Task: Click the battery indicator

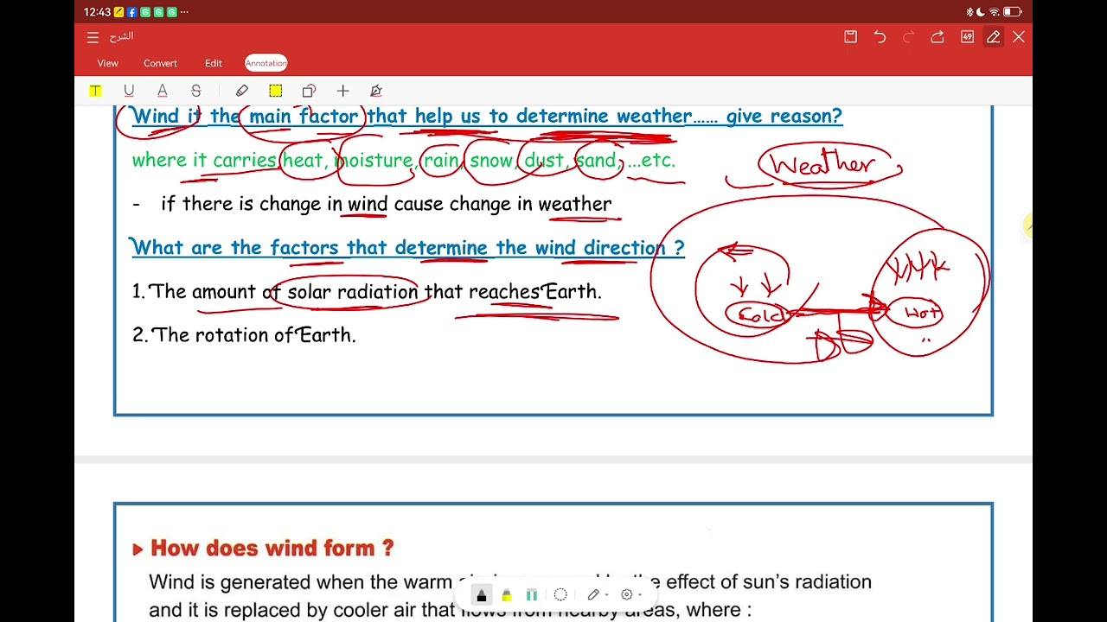Action: (1013, 12)
